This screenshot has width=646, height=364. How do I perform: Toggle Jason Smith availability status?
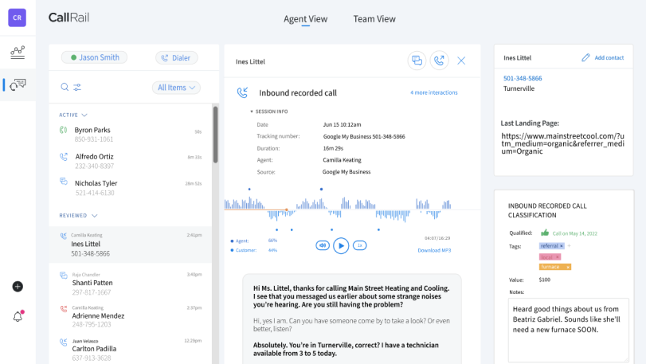tap(95, 57)
